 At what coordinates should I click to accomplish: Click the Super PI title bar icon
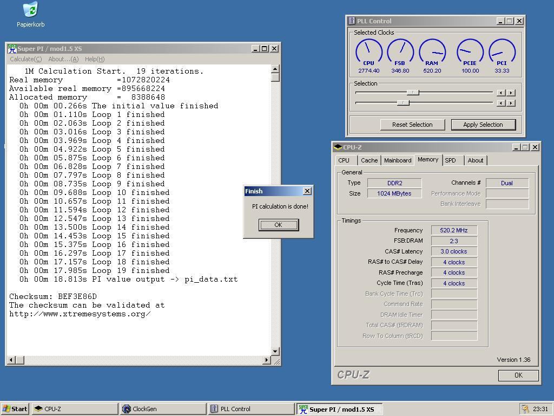(x=12, y=48)
